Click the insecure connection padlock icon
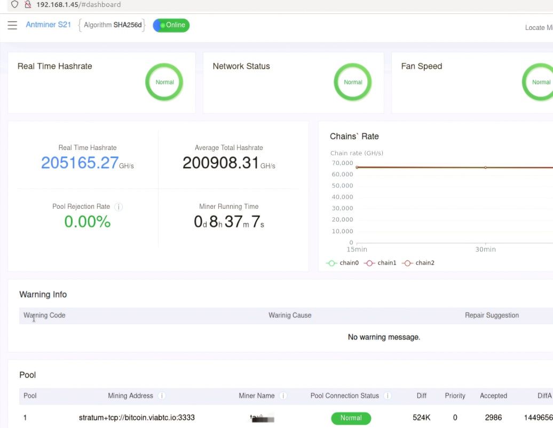This screenshot has width=553, height=428. pyautogui.click(x=28, y=5)
